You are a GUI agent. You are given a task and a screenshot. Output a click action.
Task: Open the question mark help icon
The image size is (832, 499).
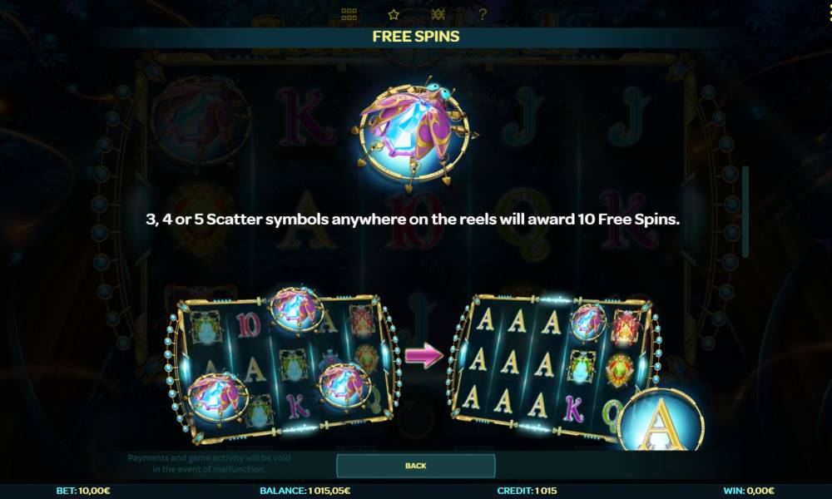click(x=482, y=15)
